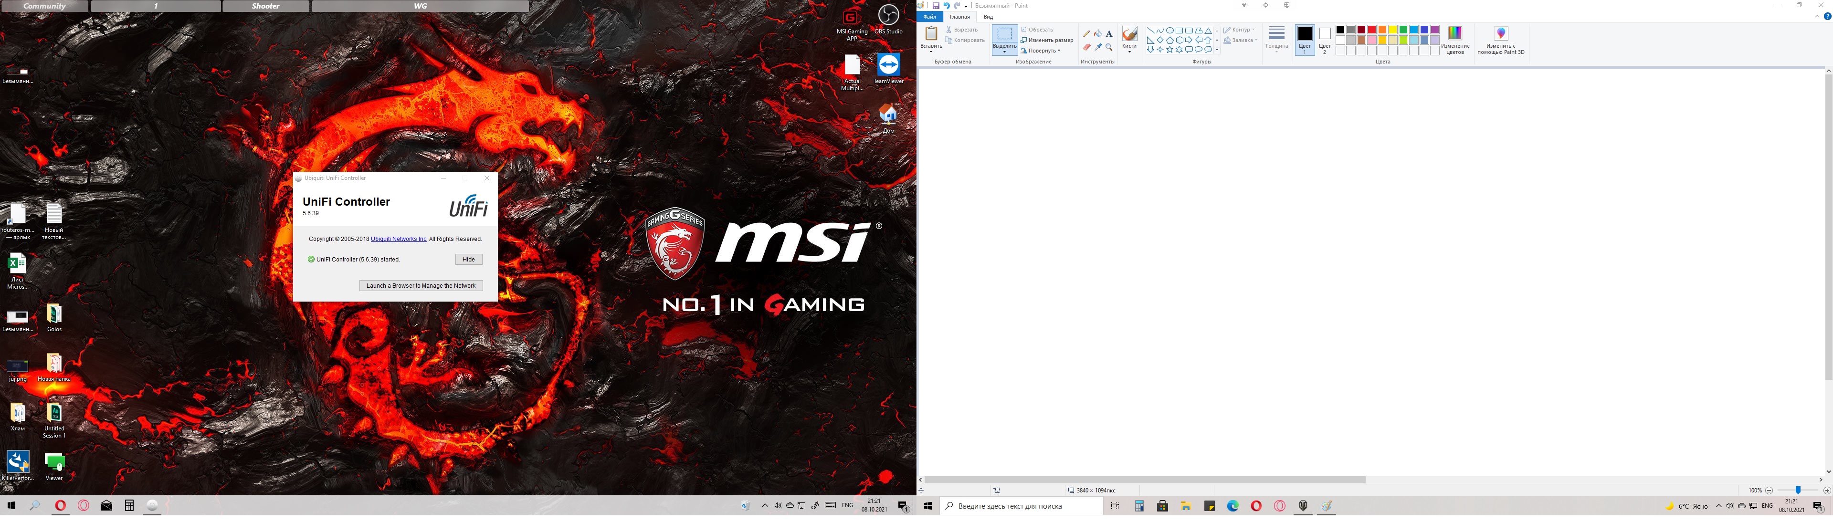Click Cut (Вырезать) in Paint
The image size is (1833, 522).
coord(962,30)
